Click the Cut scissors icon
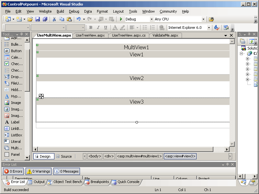 [x=54, y=19]
